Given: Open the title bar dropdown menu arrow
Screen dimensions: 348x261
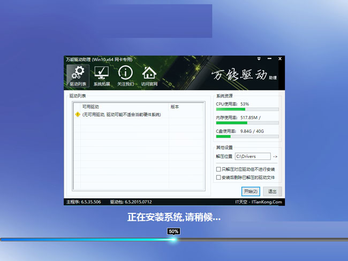Looking at the screenshot, I should pyautogui.click(x=259, y=59).
